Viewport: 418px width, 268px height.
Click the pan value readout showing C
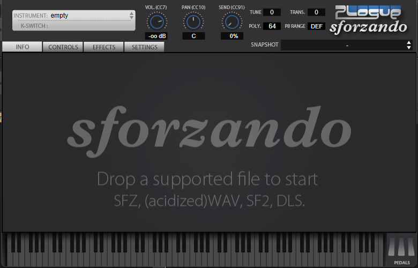(x=193, y=36)
